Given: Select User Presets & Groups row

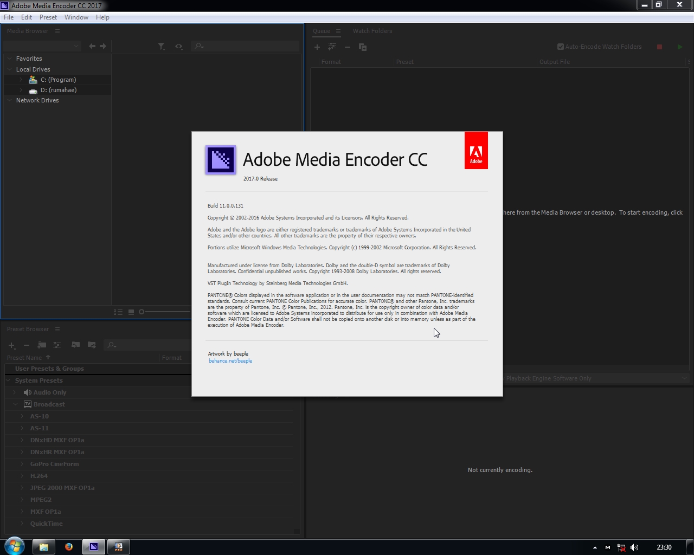Looking at the screenshot, I should click(x=49, y=369).
